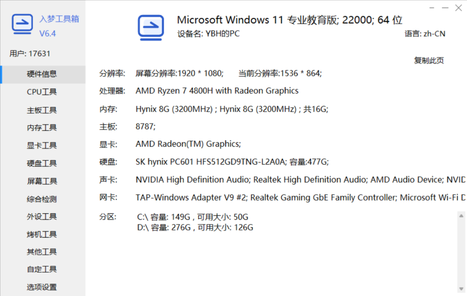This screenshot has height=296, width=467.
Task: Open 内存工具 from the sidebar
Action: [x=42, y=128]
